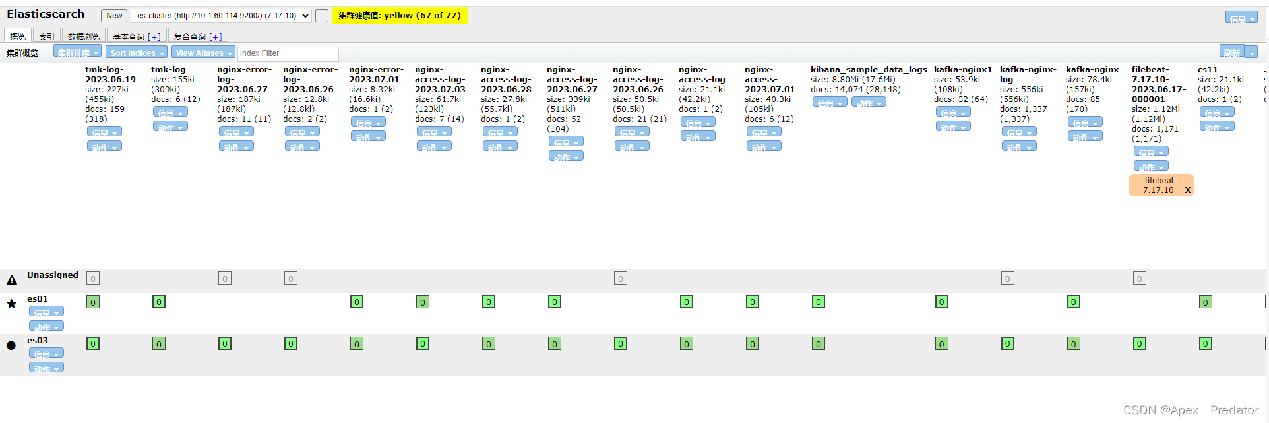
Task: Add a new 复合查询 tab via [+]
Action: pyautogui.click(x=216, y=37)
